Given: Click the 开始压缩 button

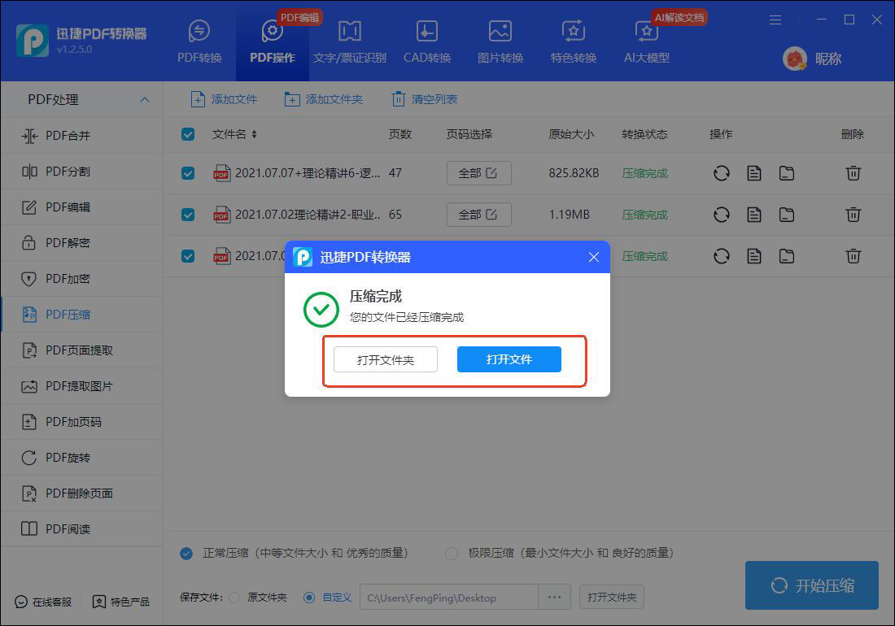Looking at the screenshot, I should click(812, 585).
